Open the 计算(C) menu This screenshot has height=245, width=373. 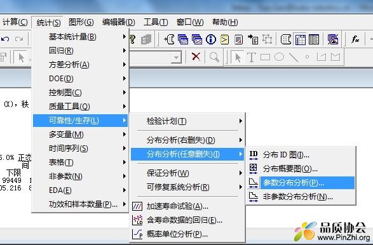[x=15, y=22]
